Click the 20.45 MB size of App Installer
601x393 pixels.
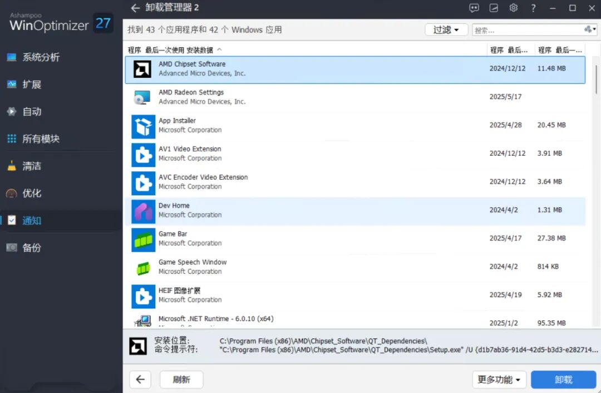pyautogui.click(x=551, y=125)
